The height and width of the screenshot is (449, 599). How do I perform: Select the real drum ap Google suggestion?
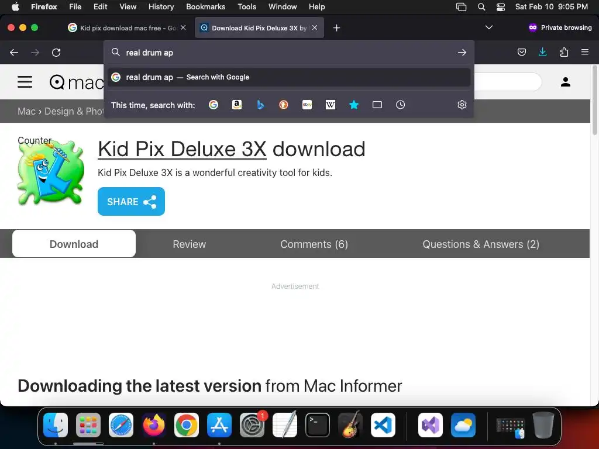pyautogui.click(x=289, y=77)
